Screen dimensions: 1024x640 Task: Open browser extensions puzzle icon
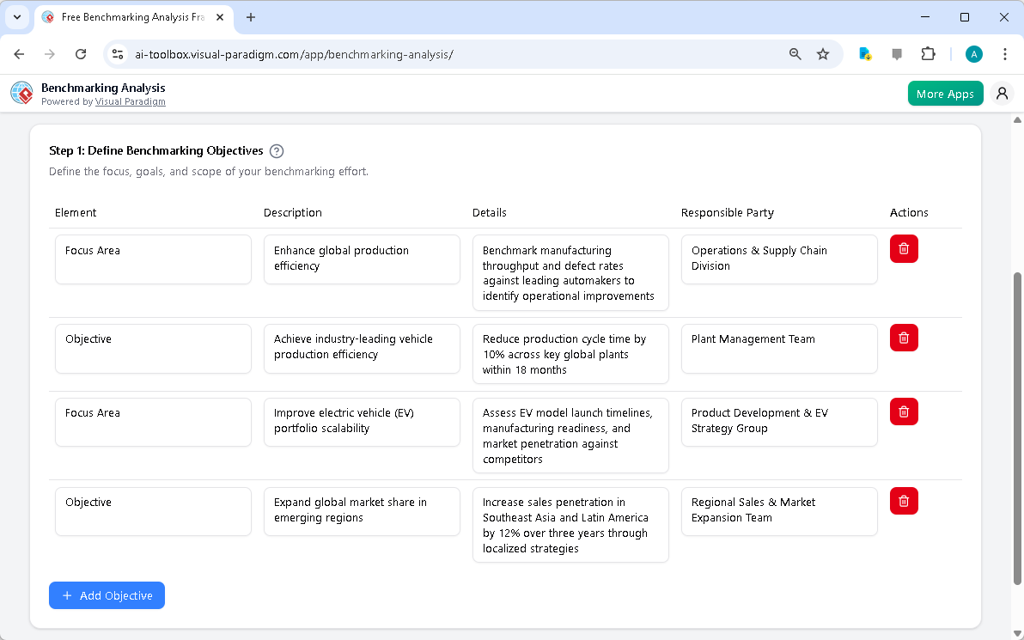click(928, 53)
